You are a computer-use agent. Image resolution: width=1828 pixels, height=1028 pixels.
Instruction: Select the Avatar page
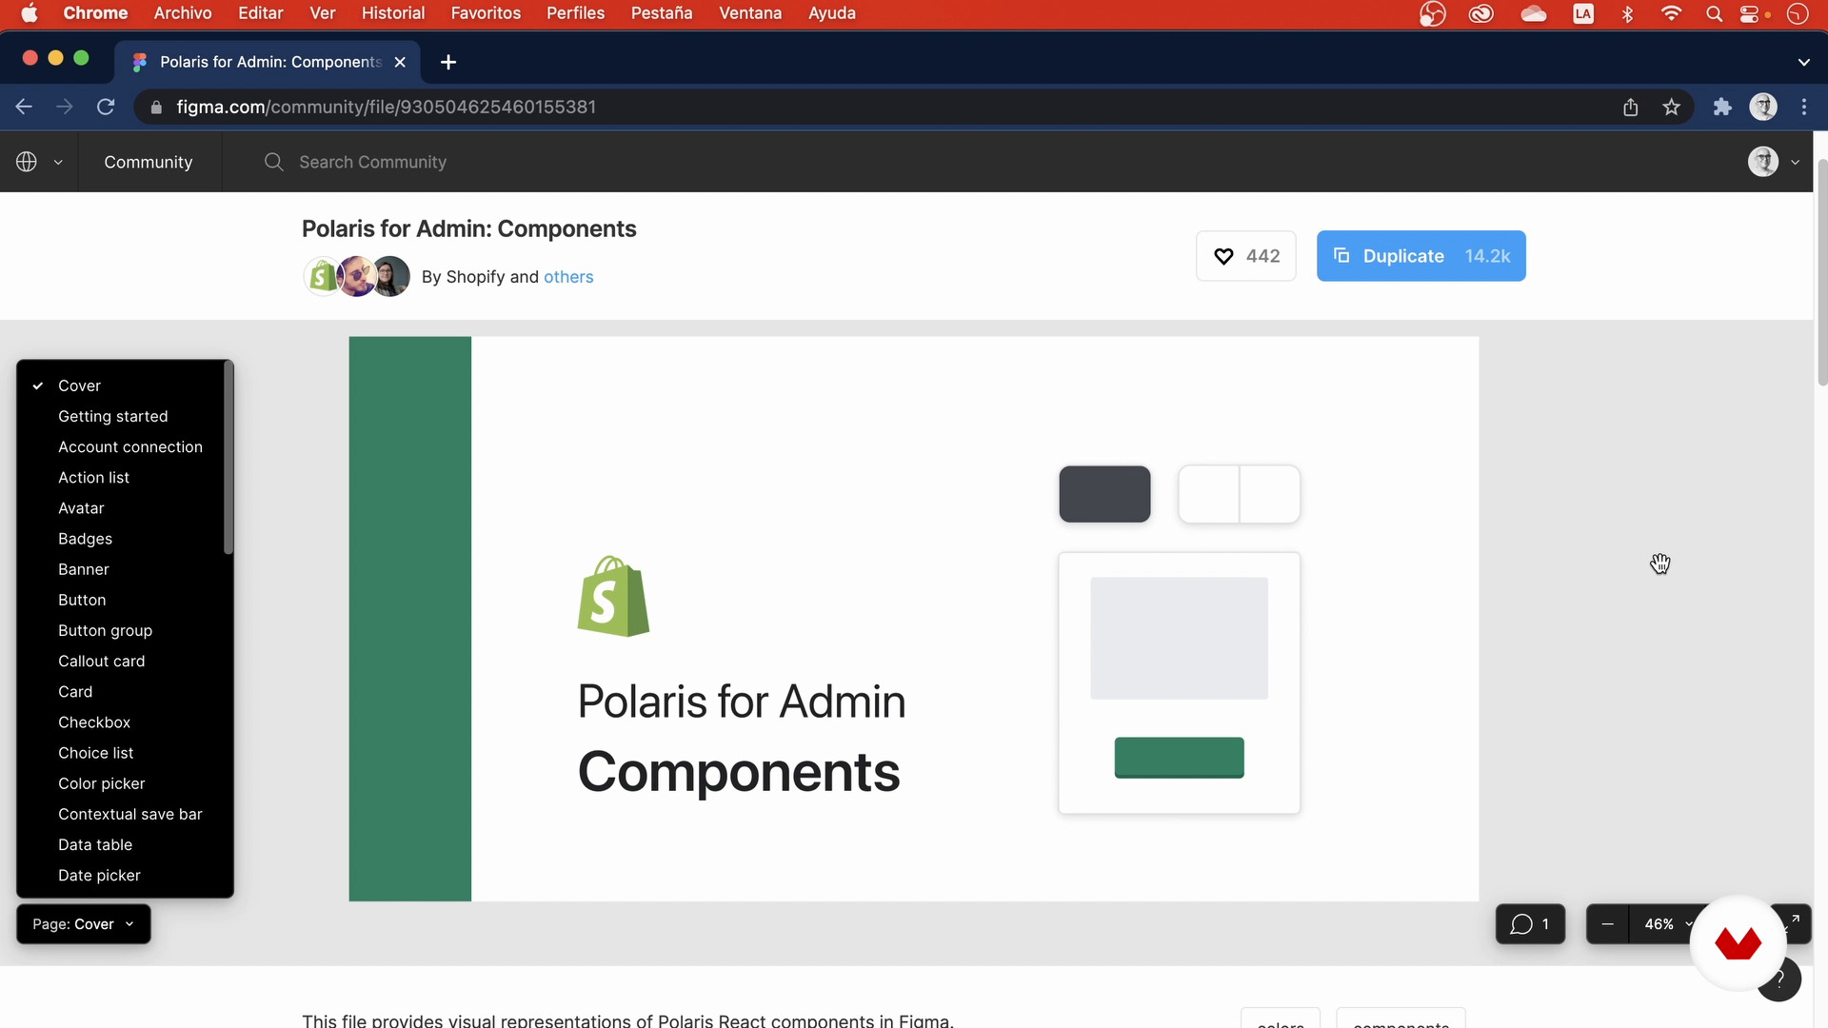tap(81, 508)
